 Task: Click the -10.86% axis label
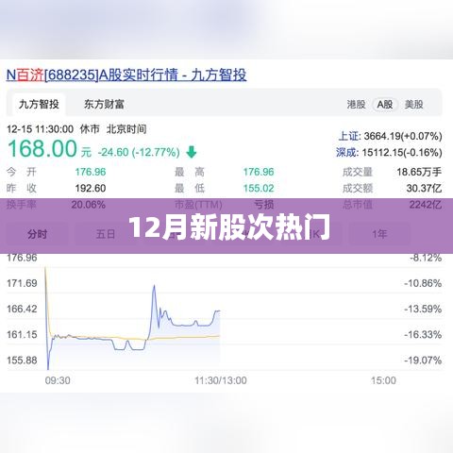423,283
